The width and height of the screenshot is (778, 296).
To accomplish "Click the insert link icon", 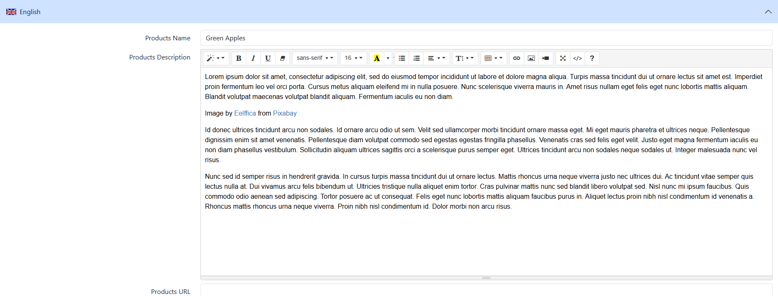I will pyautogui.click(x=517, y=58).
